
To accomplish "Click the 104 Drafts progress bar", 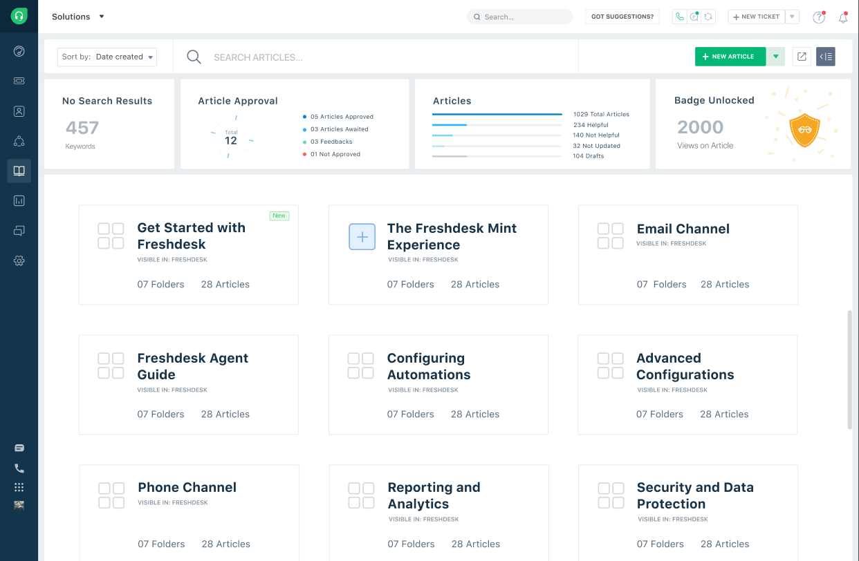I will coord(497,156).
